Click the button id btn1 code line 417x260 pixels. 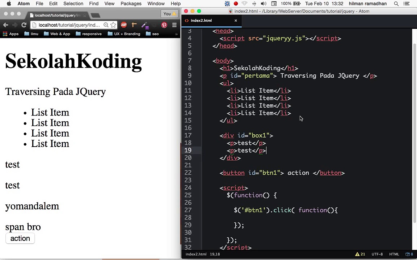[282, 173]
